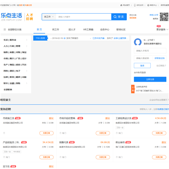Image resolution: width=169 pixels, height=169 pixels.
Task: Open the 职场社区 navigation tab
Action: (121, 30)
